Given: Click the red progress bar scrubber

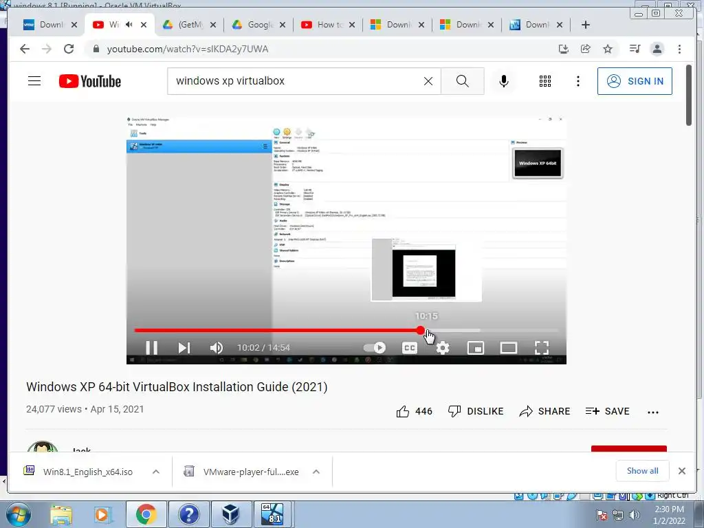Looking at the screenshot, I should (420, 331).
